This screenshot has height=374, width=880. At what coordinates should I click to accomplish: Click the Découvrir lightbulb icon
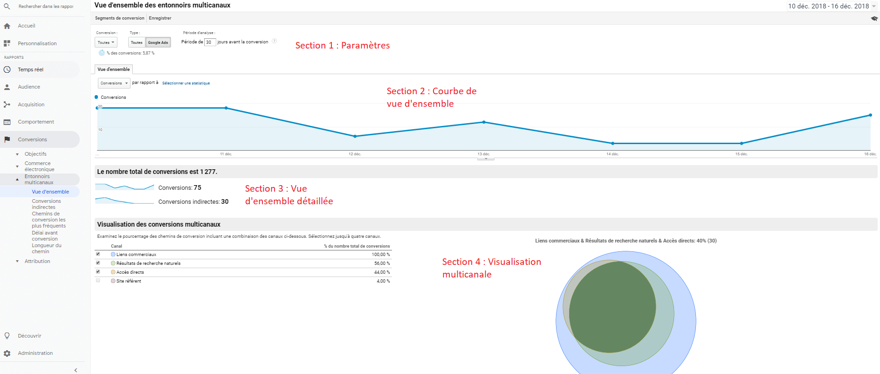point(7,336)
